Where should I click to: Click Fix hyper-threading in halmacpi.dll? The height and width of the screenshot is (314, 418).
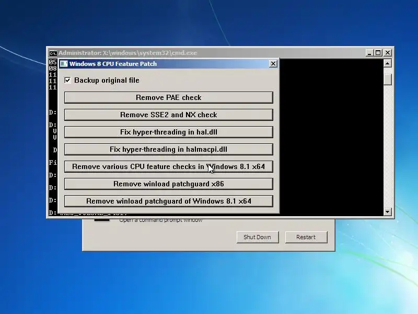click(x=168, y=149)
